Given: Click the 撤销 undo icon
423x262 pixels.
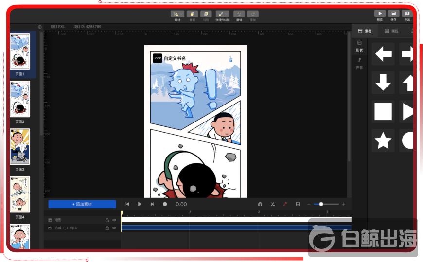Looking at the screenshot, I should [239, 14].
